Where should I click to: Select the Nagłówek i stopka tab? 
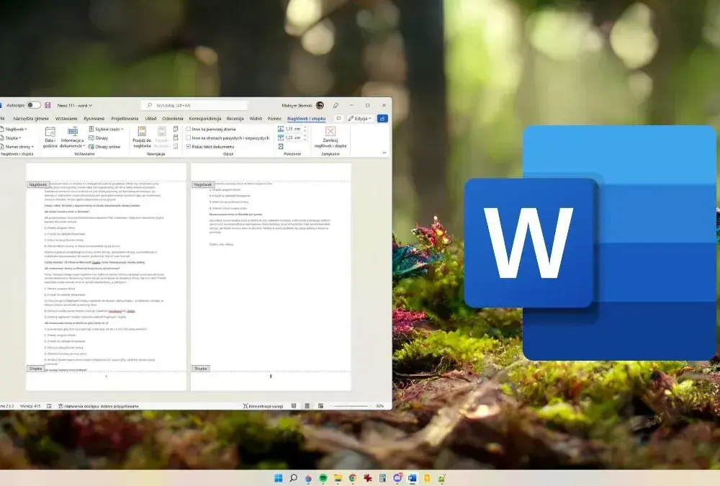tap(306, 119)
